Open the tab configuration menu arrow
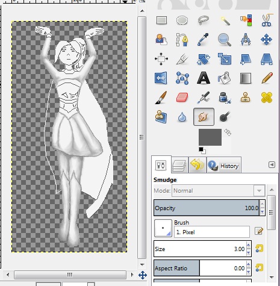Screen dimensions: 280x286 pyautogui.click(x=272, y=165)
